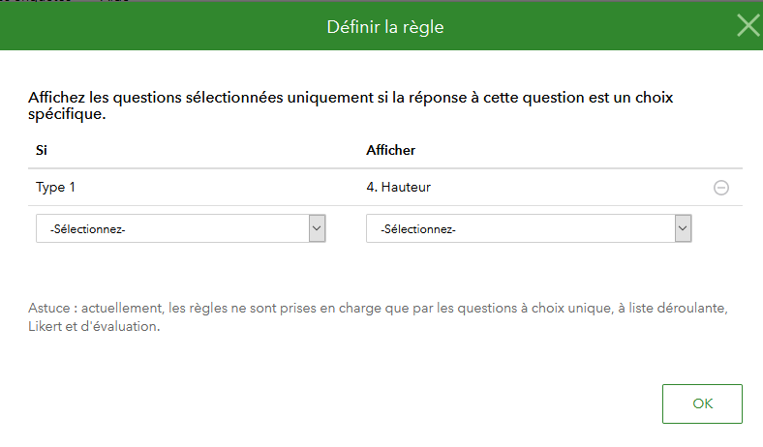Click the arrow of the Si dropdown

317,228
